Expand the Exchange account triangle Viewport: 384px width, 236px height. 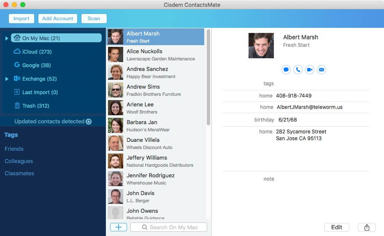7,79
